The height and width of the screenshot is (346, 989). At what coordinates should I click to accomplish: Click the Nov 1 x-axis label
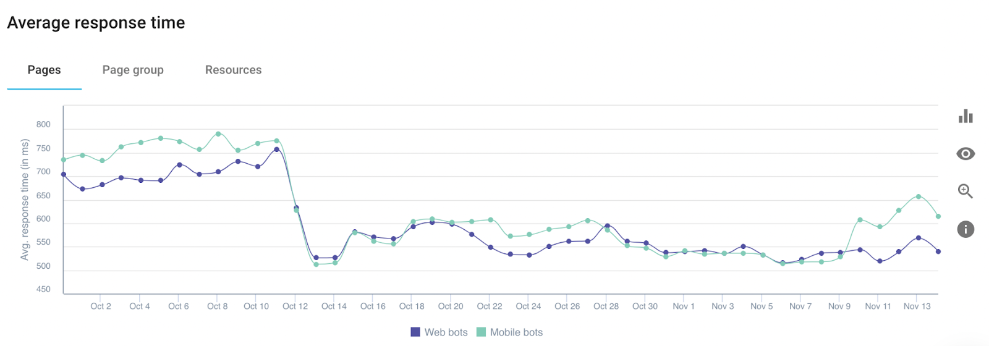click(x=684, y=306)
